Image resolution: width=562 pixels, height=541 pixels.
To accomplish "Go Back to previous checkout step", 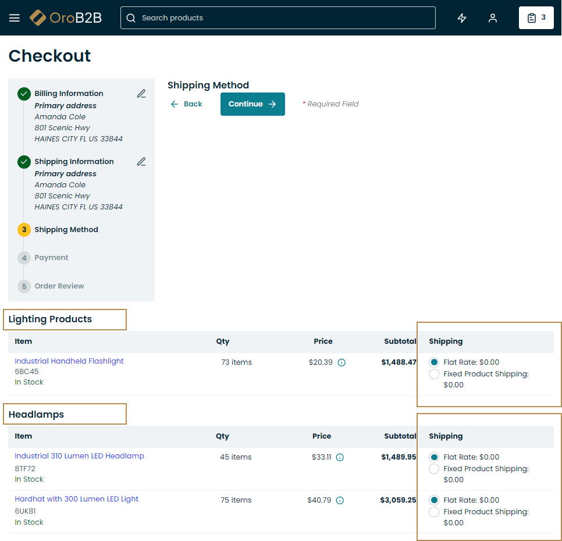I will (x=186, y=104).
